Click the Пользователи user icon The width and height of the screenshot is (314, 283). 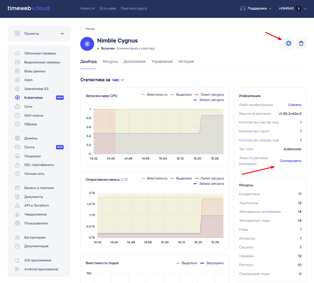click(x=18, y=223)
